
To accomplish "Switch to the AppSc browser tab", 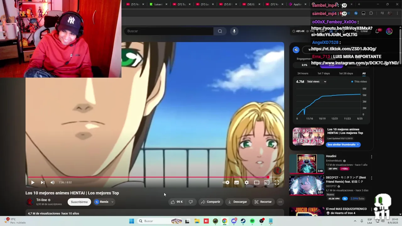I will click(x=297, y=4).
